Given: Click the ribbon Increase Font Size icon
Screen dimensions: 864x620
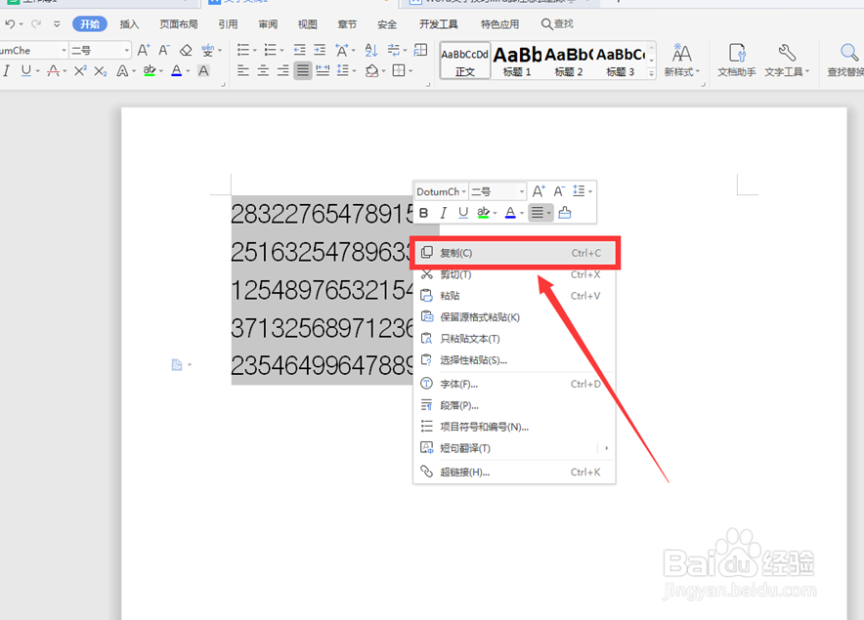Looking at the screenshot, I should (144, 50).
